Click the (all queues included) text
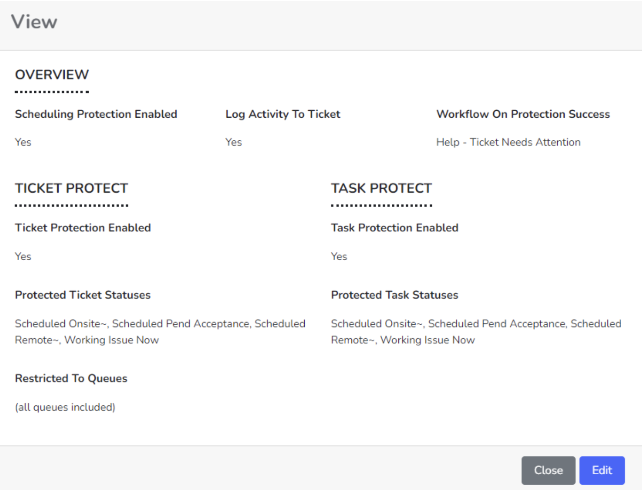 point(65,407)
